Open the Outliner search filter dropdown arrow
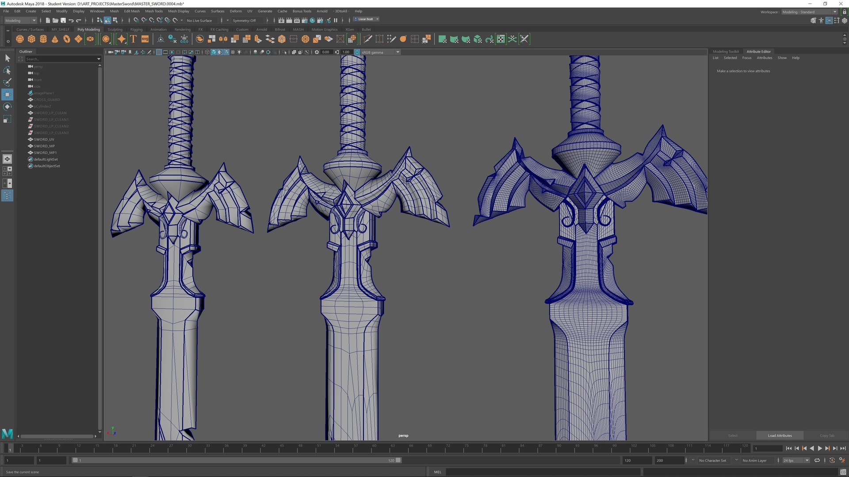This screenshot has height=477, width=849. pos(99,59)
